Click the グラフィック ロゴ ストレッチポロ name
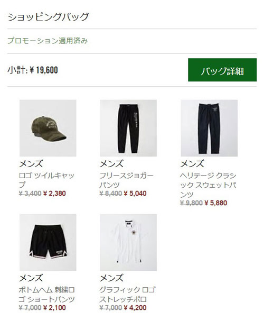Screen dimensions: 264x321 [127, 295]
